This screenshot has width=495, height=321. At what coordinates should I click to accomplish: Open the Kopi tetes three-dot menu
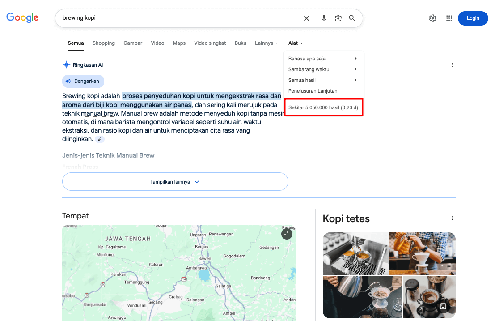(452, 218)
